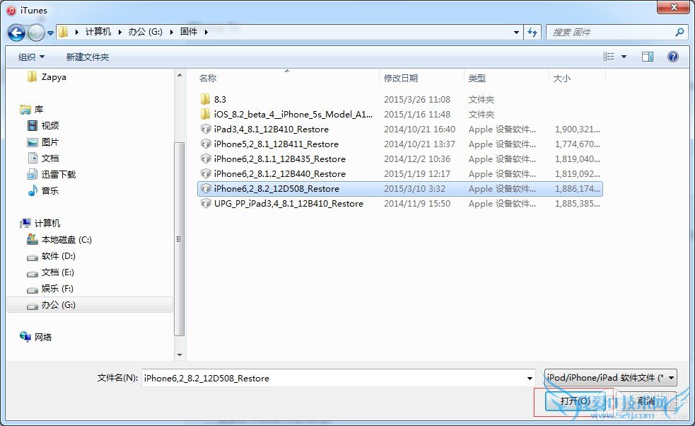This screenshot has height=426, width=695.
Task: Click the iPhone6,2_8.1.2_12B440_Restore file icon
Action: pyautogui.click(x=206, y=173)
